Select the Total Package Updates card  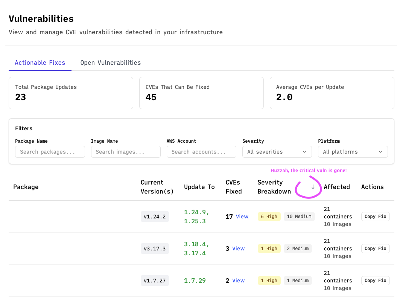[71, 93]
